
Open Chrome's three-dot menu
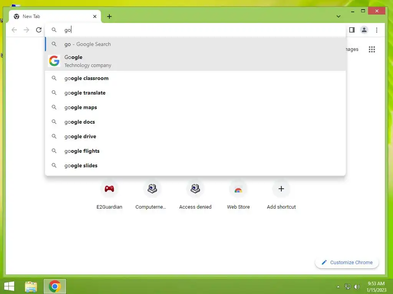[376, 30]
